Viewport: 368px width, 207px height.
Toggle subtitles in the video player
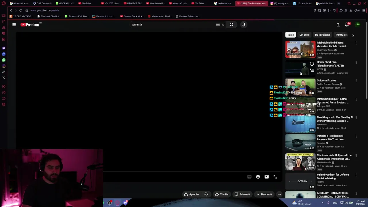[x=249, y=177]
